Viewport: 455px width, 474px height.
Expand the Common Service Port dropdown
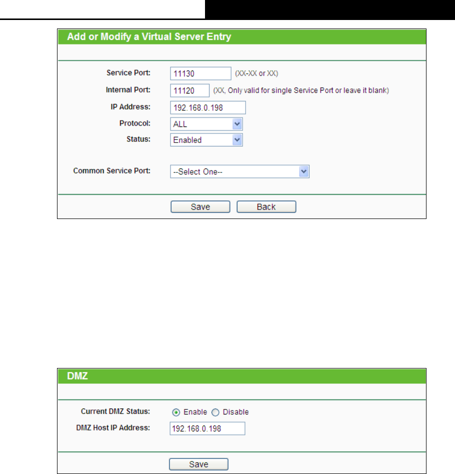tap(239, 171)
